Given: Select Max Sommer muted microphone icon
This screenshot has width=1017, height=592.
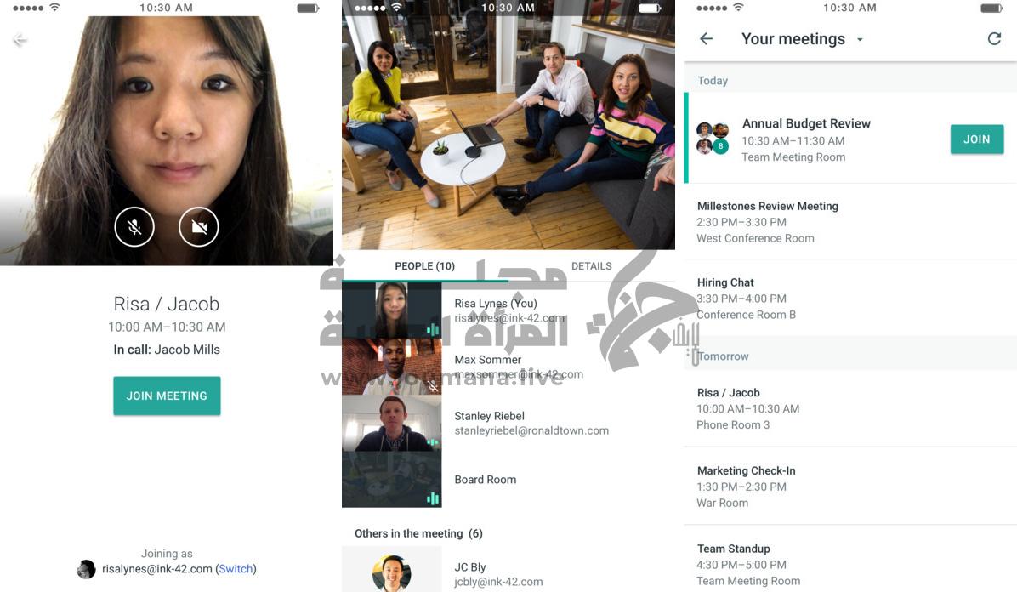Looking at the screenshot, I should pos(433,386).
